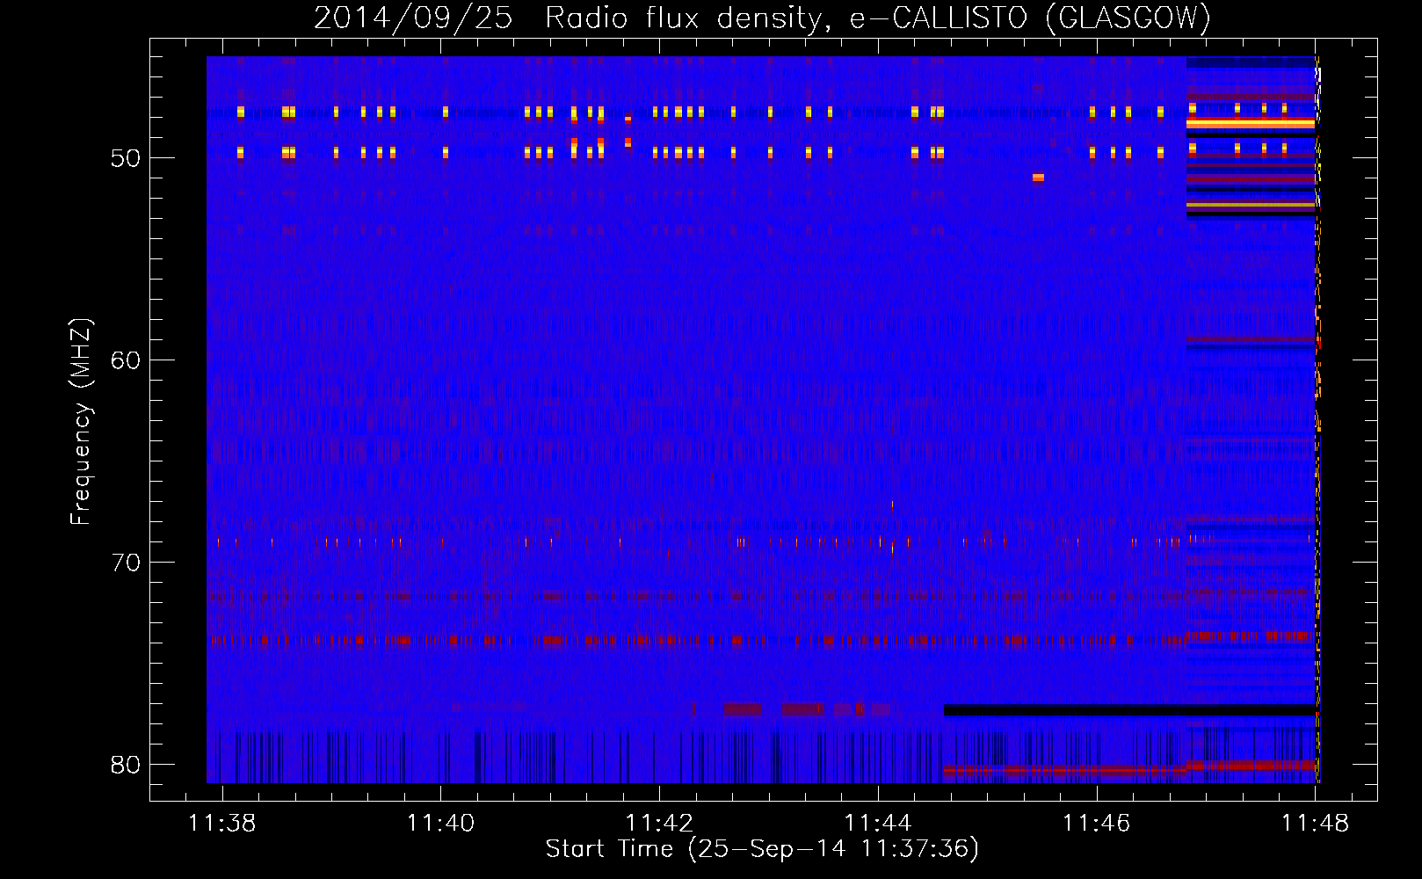1422x879 pixels.
Task: Click the '11:48' time tick label
Action: pyautogui.click(x=1315, y=823)
